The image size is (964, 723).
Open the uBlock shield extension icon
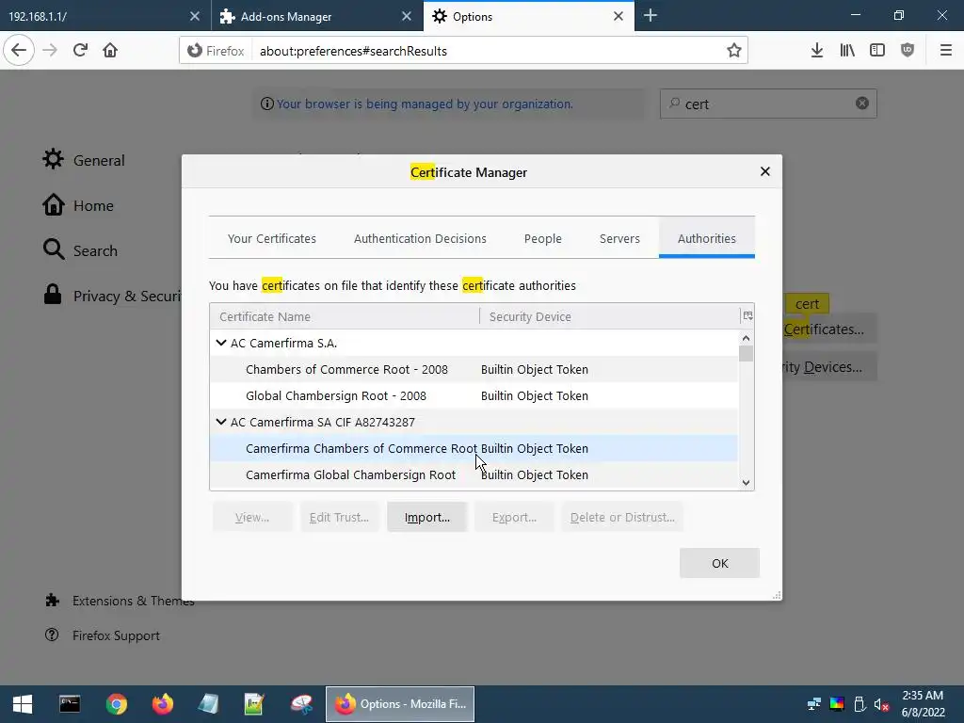(908, 51)
